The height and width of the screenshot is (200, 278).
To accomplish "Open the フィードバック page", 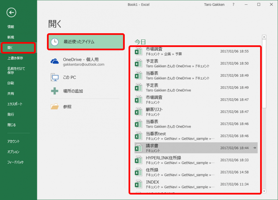I will point(15,162).
